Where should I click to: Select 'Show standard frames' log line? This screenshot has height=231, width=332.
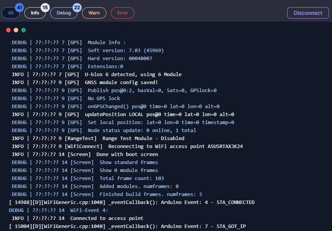[85, 162]
